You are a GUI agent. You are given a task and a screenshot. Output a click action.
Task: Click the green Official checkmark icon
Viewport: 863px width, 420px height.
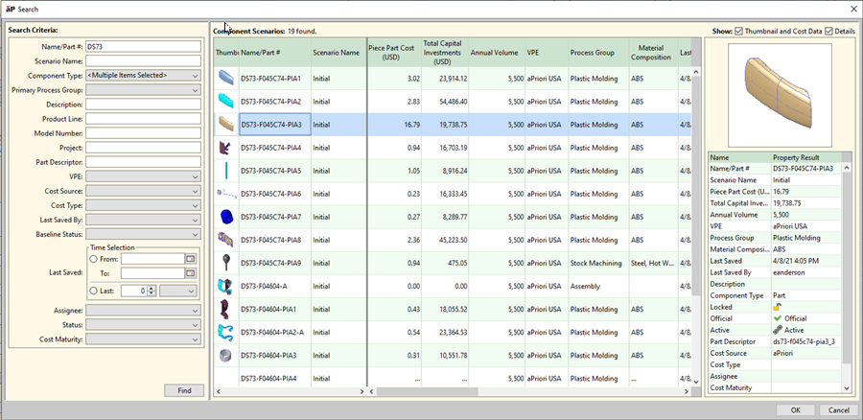point(778,318)
